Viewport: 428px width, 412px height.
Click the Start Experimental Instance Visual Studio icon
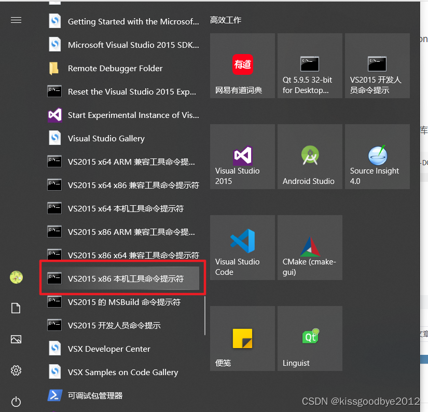point(54,115)
